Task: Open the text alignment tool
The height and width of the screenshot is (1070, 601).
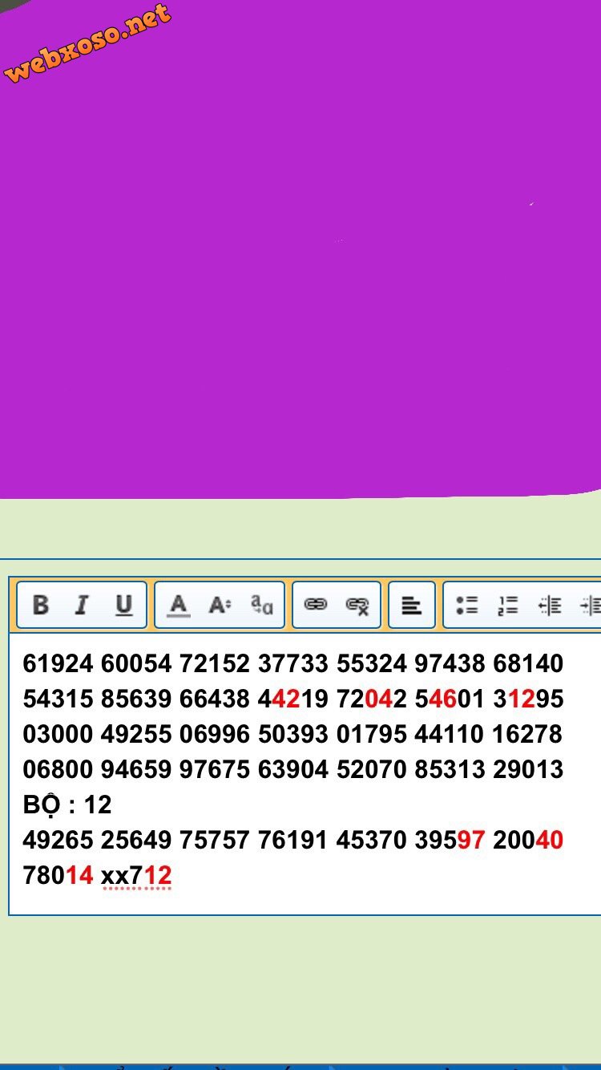Action: point(412,605)
